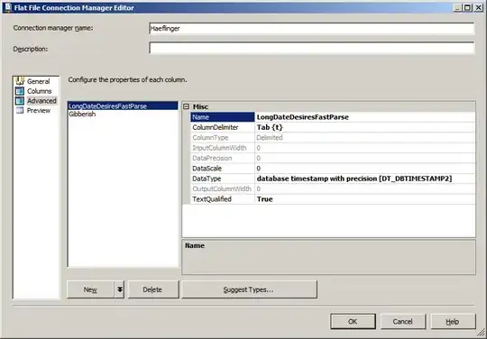
Task: Click the Description input field
Action: click(x=311, y=48)
